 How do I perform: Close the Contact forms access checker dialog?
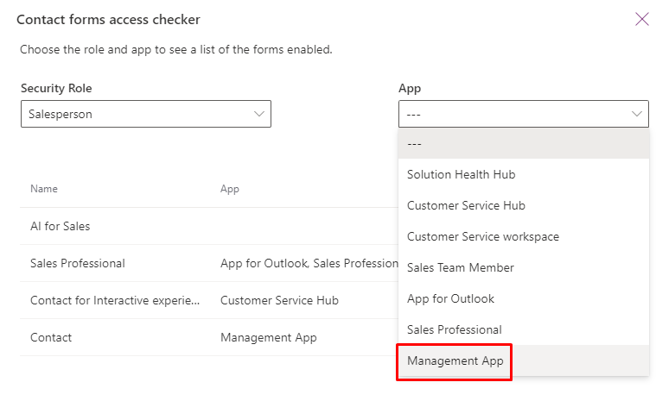[641, 19]
